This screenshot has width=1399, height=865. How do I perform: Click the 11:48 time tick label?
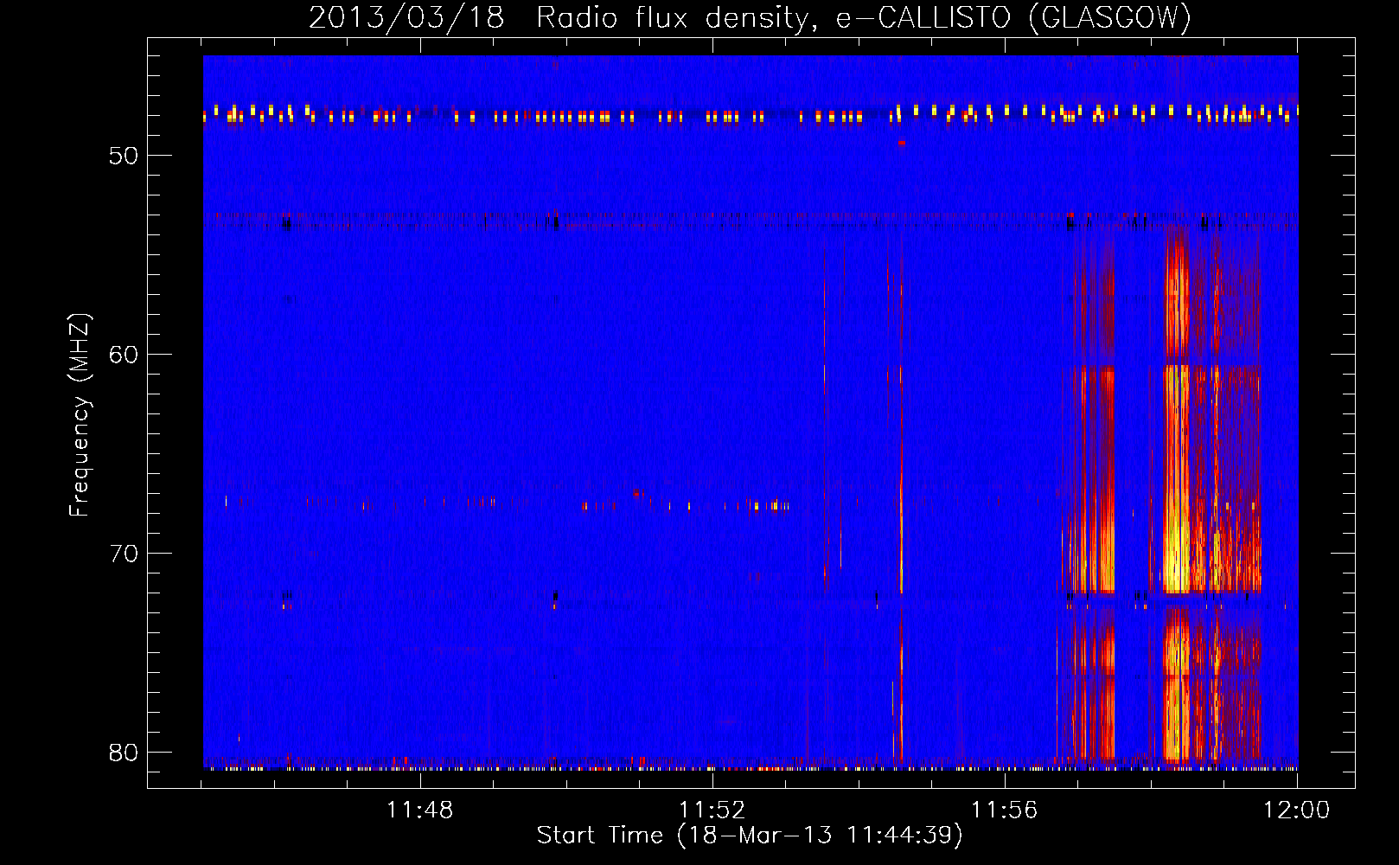point(419,811)
